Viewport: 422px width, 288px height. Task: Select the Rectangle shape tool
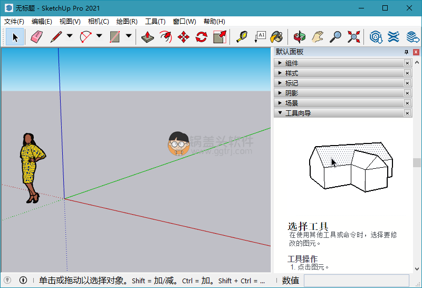point(115,37)
